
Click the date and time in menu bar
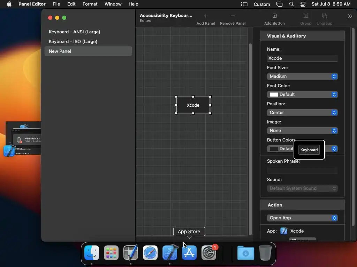(331, 4)
